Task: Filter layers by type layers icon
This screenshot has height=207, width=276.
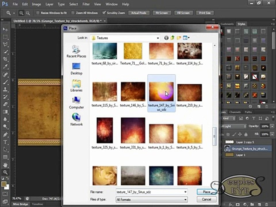Action: (x=254, y=118)
